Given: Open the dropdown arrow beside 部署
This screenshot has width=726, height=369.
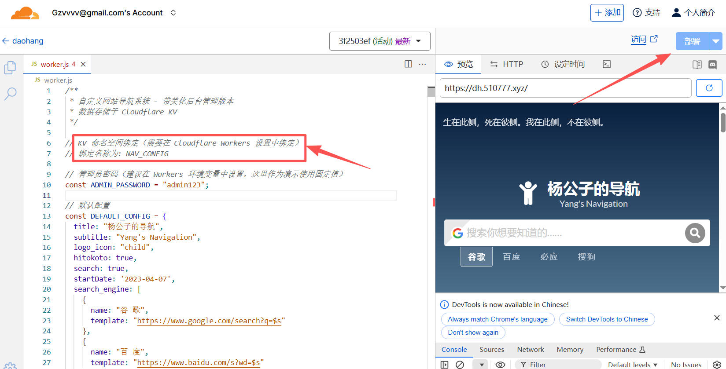Looking at the screenshot, I should point(716,41).
